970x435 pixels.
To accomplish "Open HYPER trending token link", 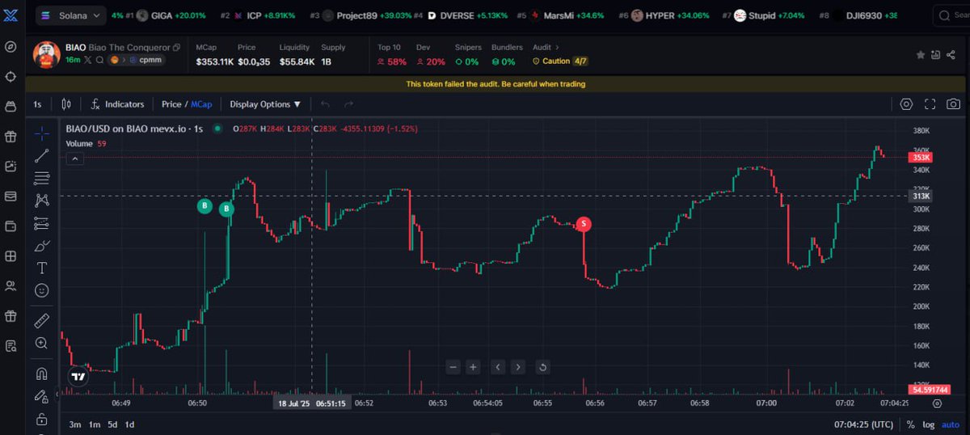I will tap(664, 15).
